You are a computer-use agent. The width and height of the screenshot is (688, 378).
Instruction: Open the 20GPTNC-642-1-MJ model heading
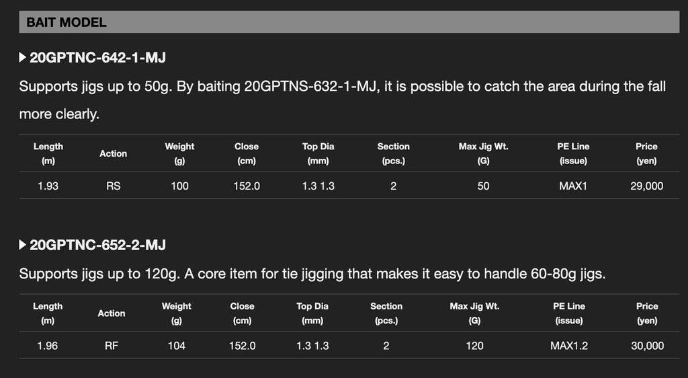point(97,58)
